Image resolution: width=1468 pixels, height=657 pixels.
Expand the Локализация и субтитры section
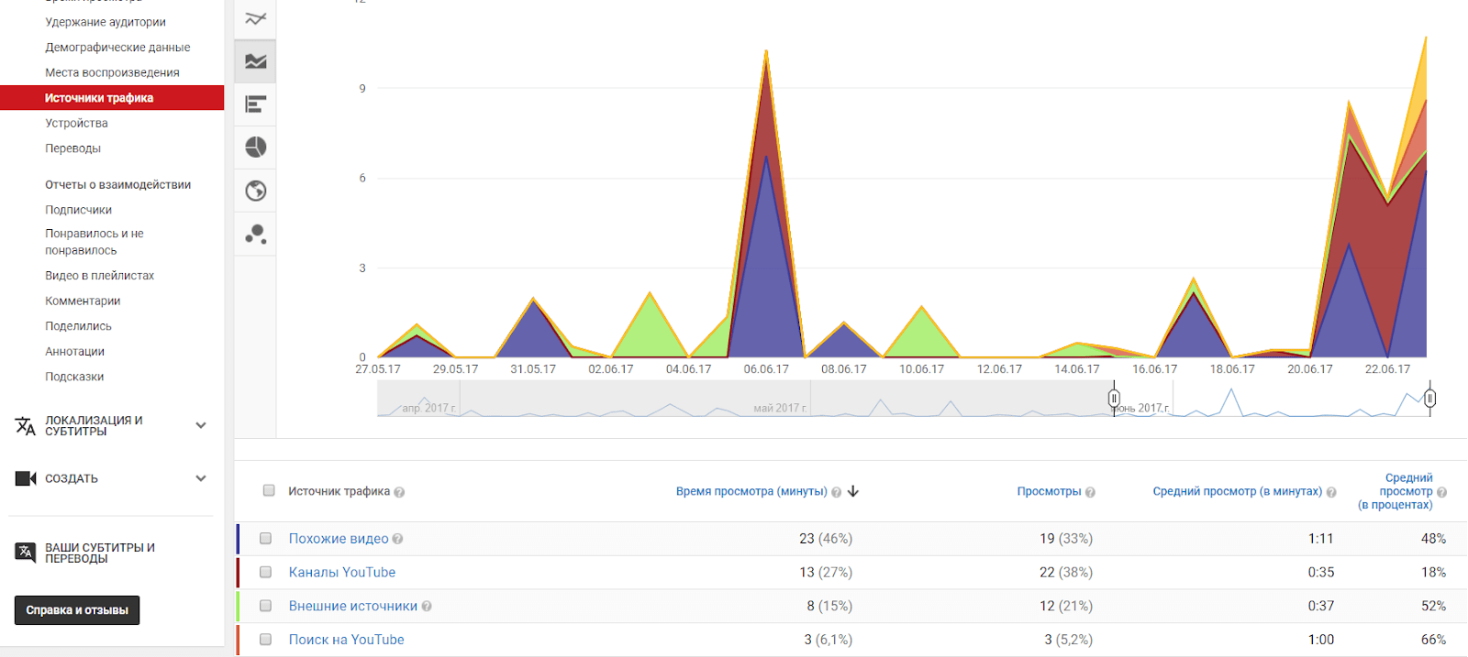coord(201,425)
